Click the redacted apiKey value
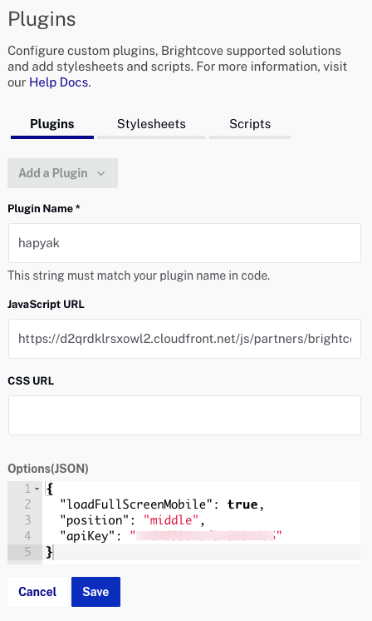Screen dimensions: 372x621 [x=206, y=536]
